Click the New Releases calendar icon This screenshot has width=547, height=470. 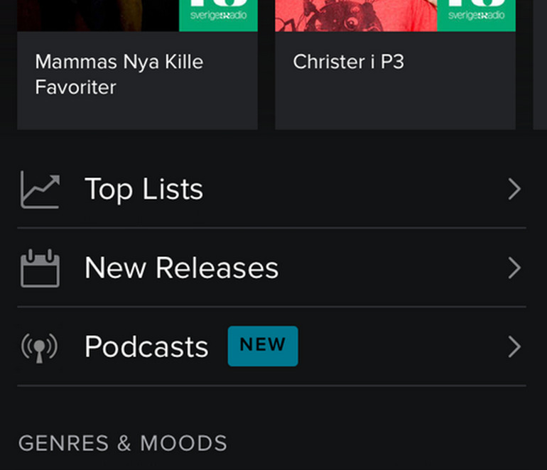pyautogui.click(x=40, y=268)
